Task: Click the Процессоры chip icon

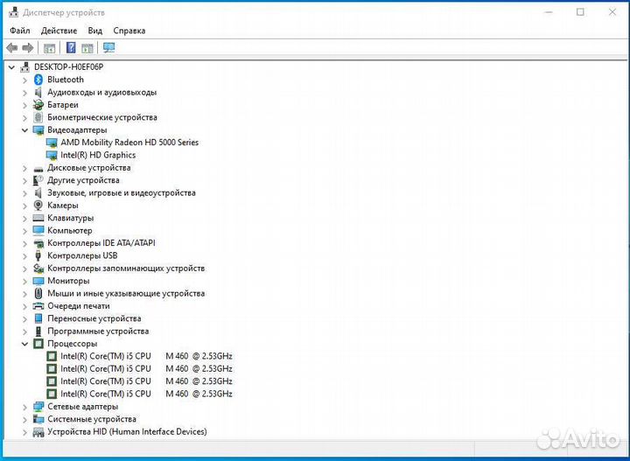Action: [38, 344]
